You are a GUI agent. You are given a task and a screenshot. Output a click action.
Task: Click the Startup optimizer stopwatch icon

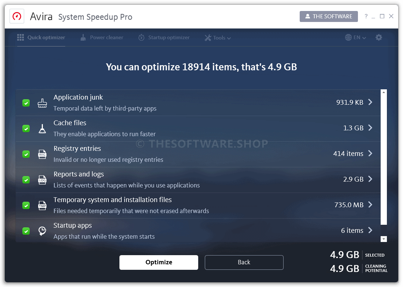click(141, 37)
